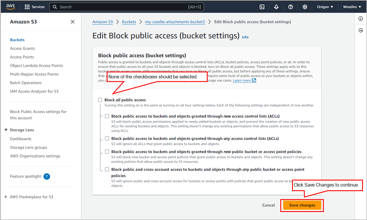The width and height of the screenshot is (367, 220).
Task: Check block access through new ACLs
Action: pyautogui.click(x=107, y=116)
